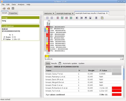The width and height of the screenshot is (126, 101).
Task: Close the example.heatmap-results-1.heatmap tab
Action: tap(107, 13)
